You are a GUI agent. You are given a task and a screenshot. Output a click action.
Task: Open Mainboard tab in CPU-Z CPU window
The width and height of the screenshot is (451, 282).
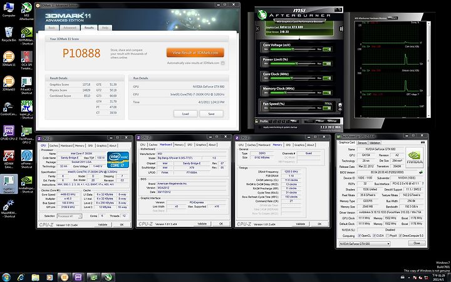[66, 145]
